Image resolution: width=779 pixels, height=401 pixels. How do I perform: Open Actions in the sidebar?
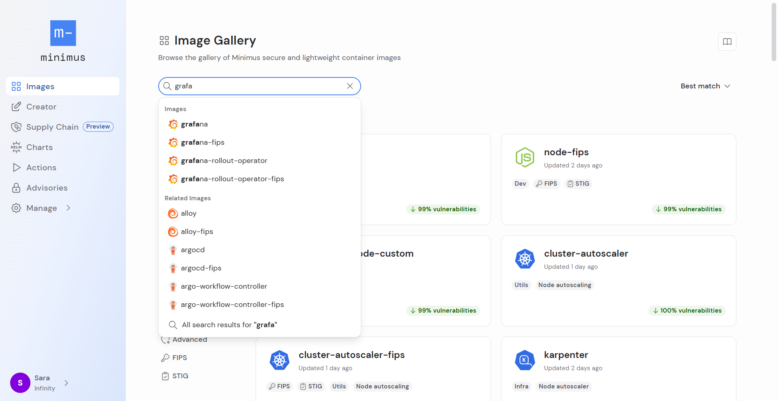62,167
